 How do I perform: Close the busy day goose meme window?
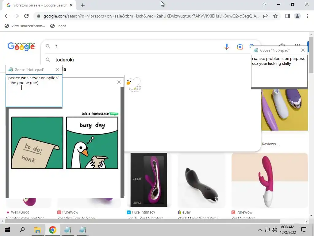[x=119, y=82]
